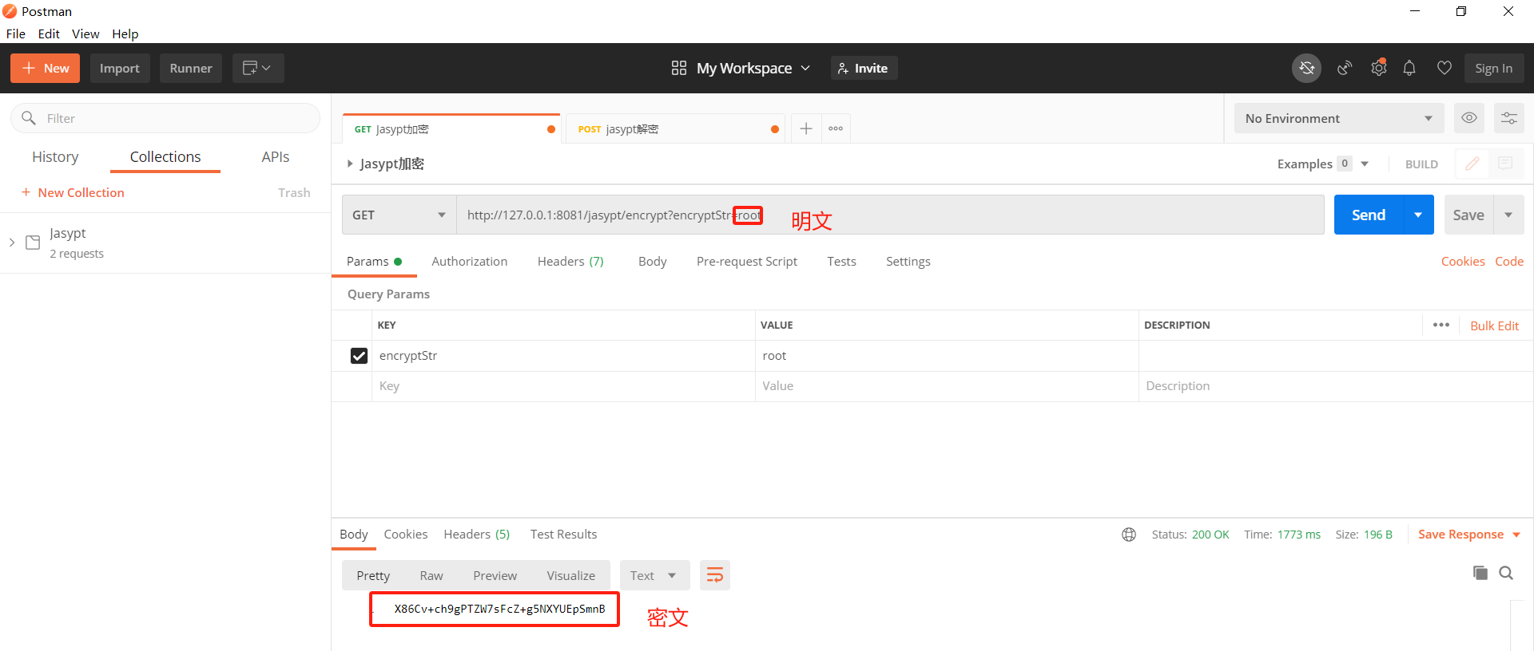1534x651 pixels.
Task: Open the request Settings tab
Action: [x=908, y=262]
